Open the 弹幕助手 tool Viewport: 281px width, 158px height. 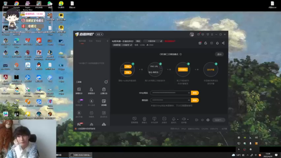79,91
